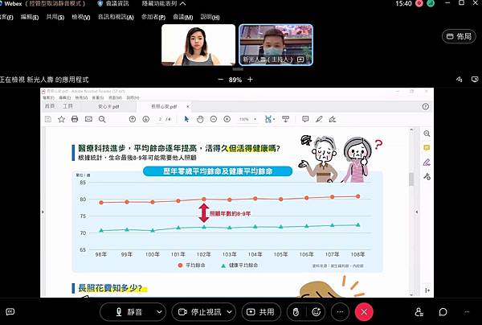Open the Webex chat bubble icon

point(443,312)
